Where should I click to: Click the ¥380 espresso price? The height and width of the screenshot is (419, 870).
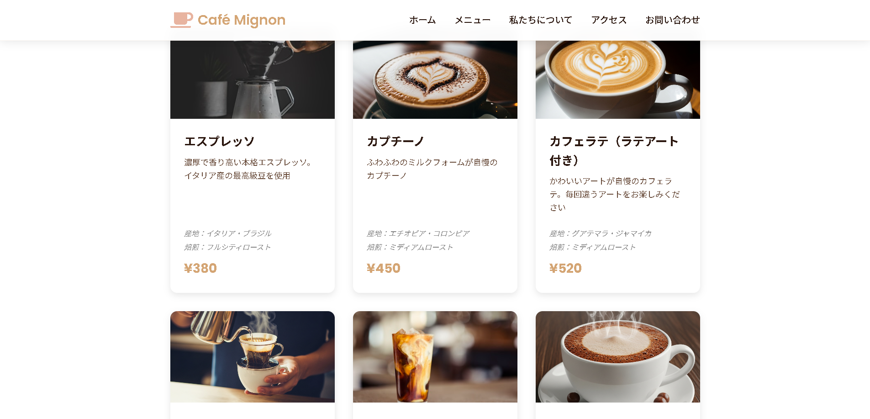click(200, 268)
